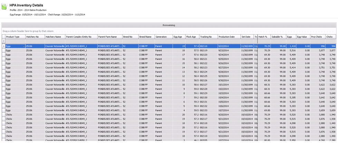Click the production date 10/2/2014 cell
This screenshot has height=143, width=338.
tap(229, 89)
